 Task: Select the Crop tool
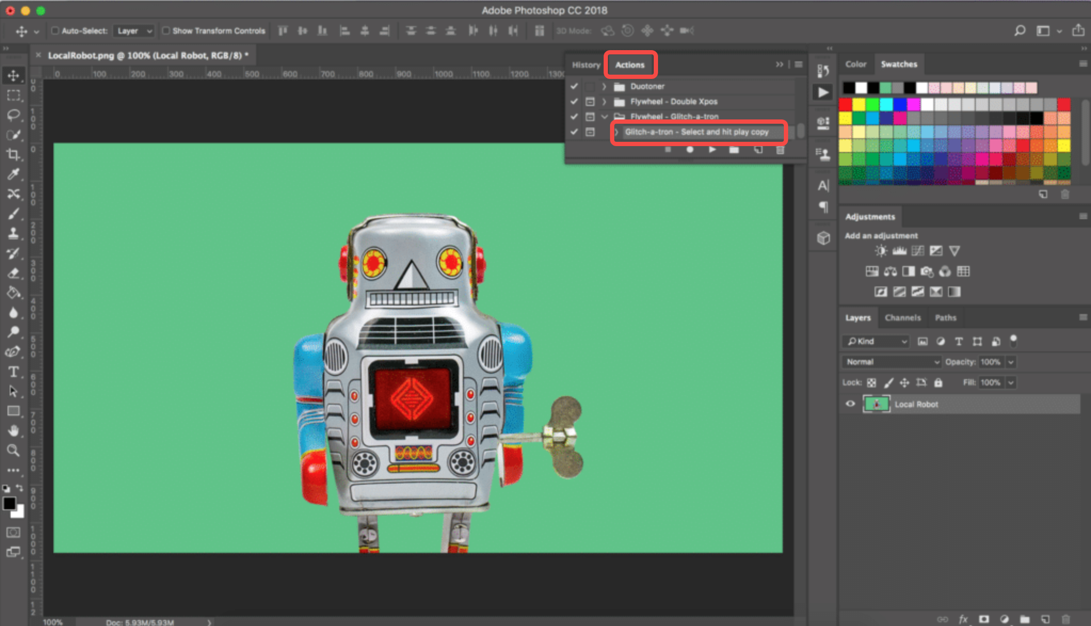[14, 155]
